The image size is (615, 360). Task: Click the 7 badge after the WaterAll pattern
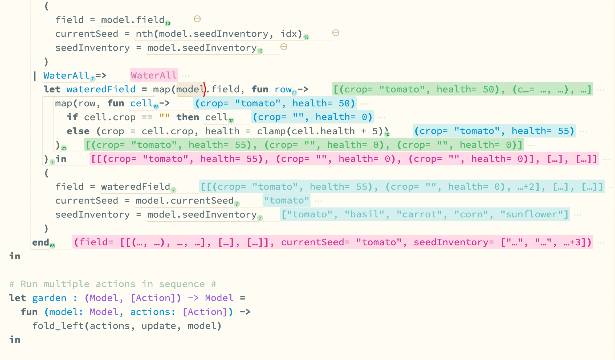pyautogui.click(x=93, y=79)
